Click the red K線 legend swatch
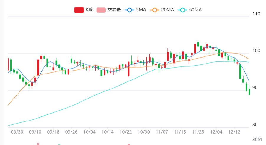 (79, 10)
